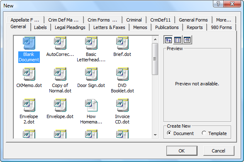This screenshot has height=162, width=244.
Task: Open the Labels tab
Action: [x=40, y=27]
